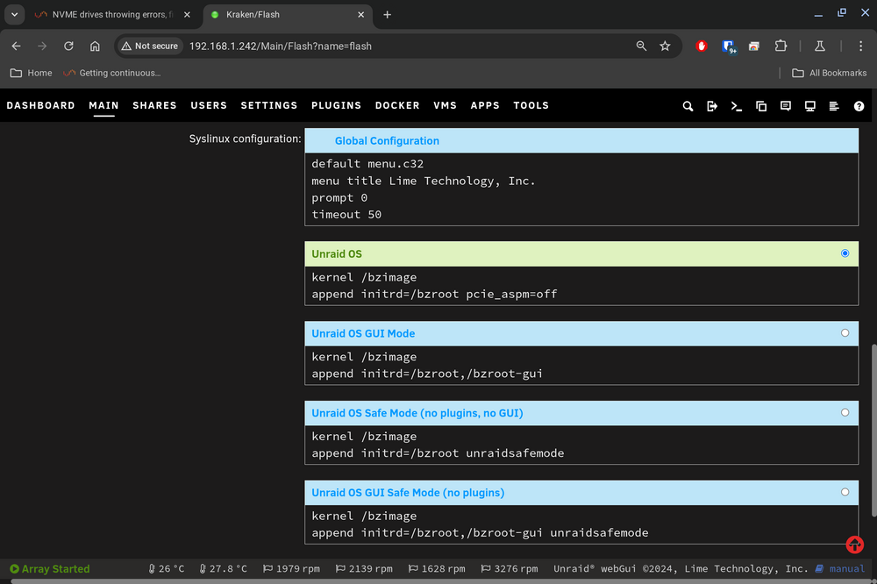Click the rainbow-colored extension icon
877x584 pixels.
pyautogui.click(x=754, y=46)
